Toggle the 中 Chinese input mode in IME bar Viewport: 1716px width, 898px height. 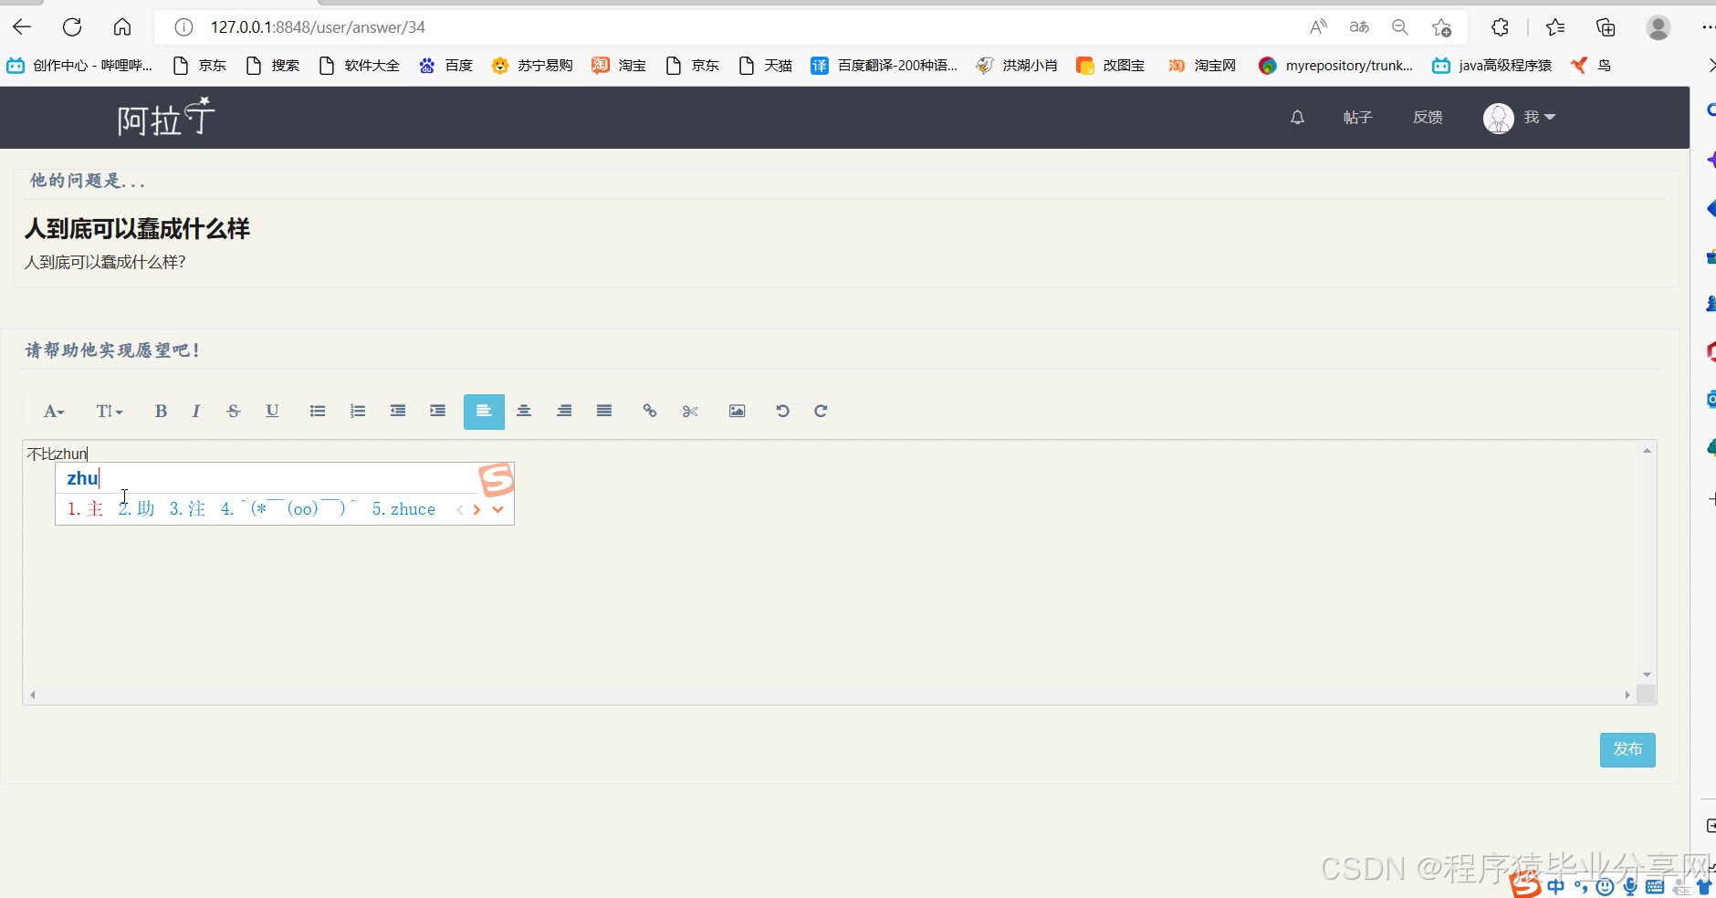(1555, 886)
